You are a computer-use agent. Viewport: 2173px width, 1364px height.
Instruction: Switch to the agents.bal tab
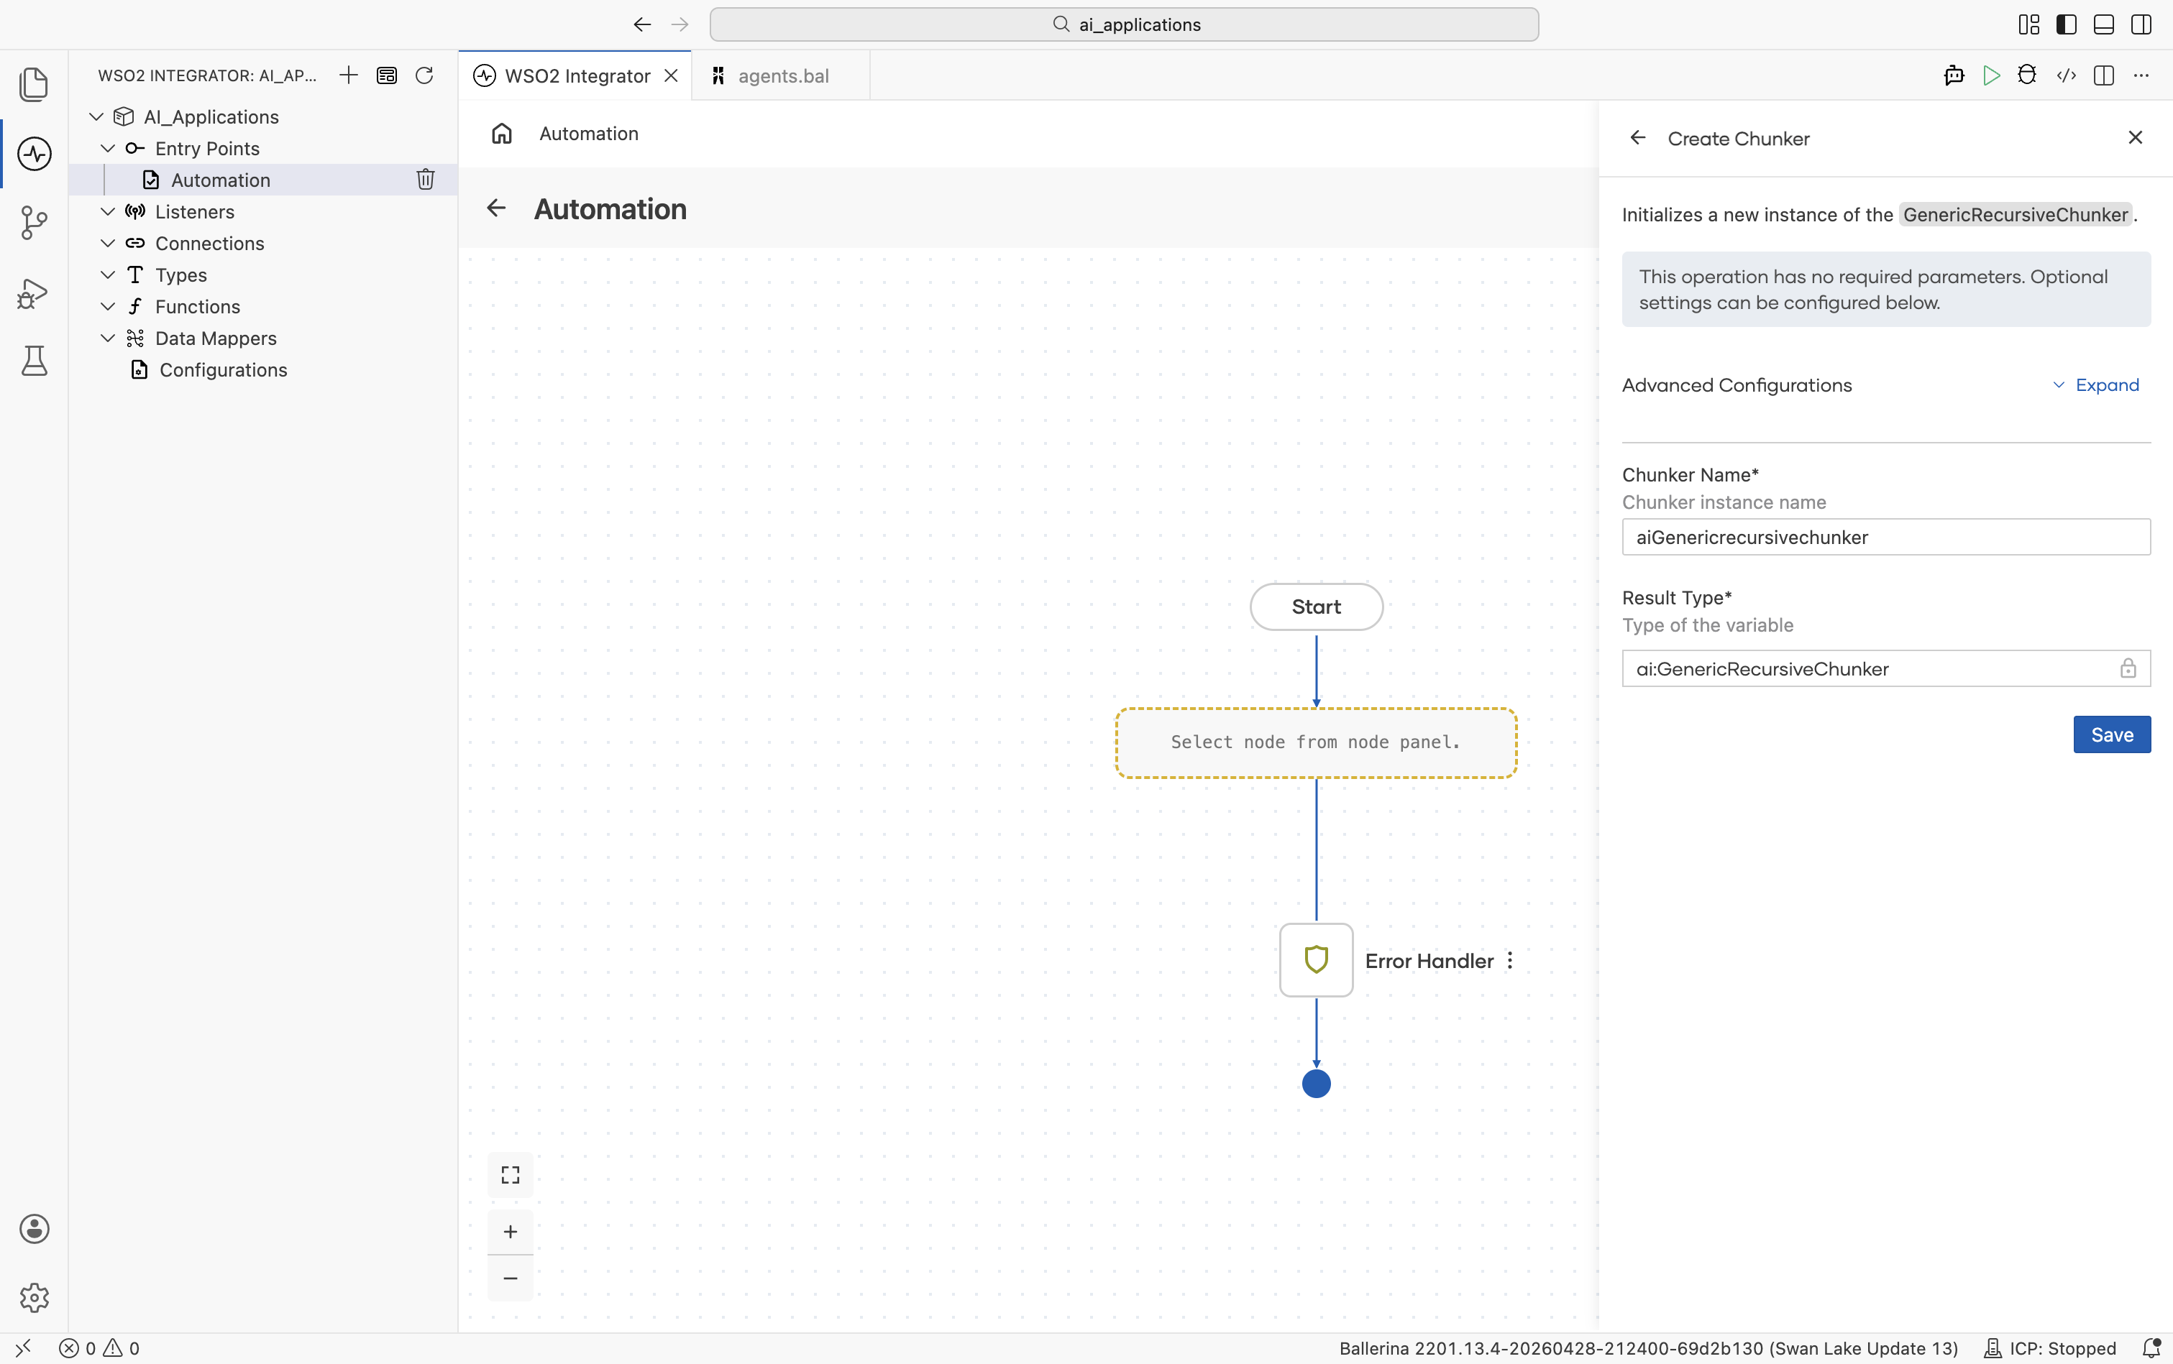pyautogui.click(x=782, y=75)
